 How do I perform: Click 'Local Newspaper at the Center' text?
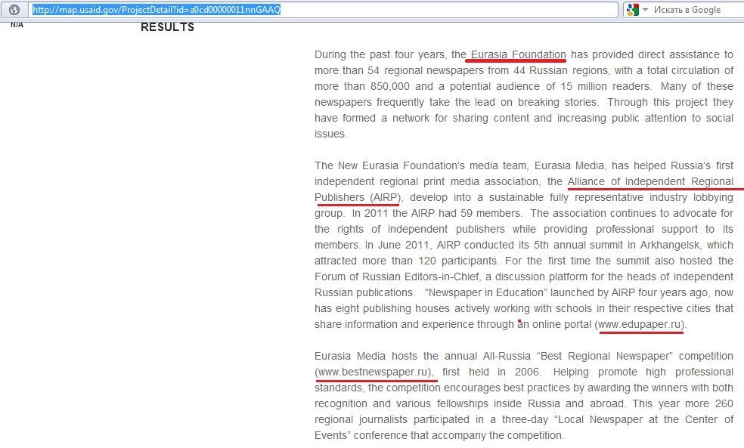[x=636, y=419]
